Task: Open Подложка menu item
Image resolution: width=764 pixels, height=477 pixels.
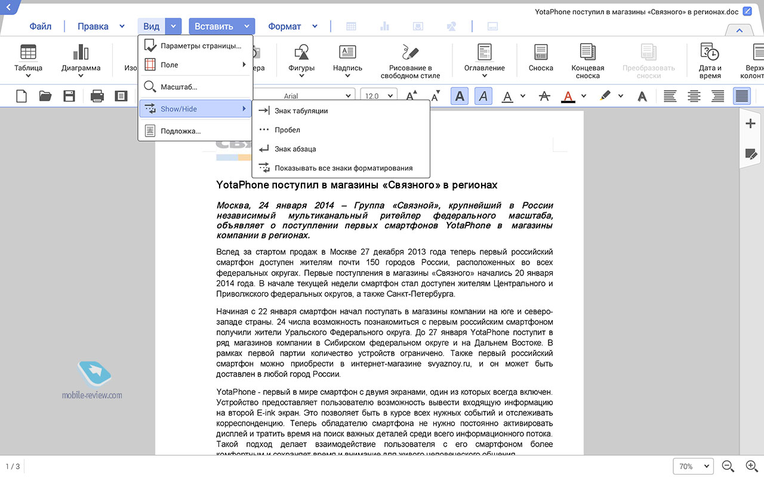Action: 195,131
